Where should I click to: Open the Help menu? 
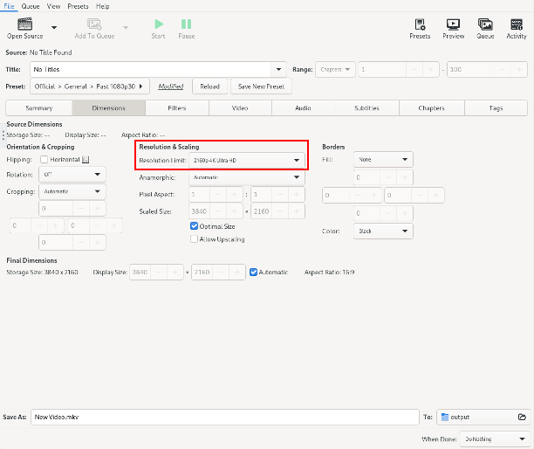pos(102,6)
